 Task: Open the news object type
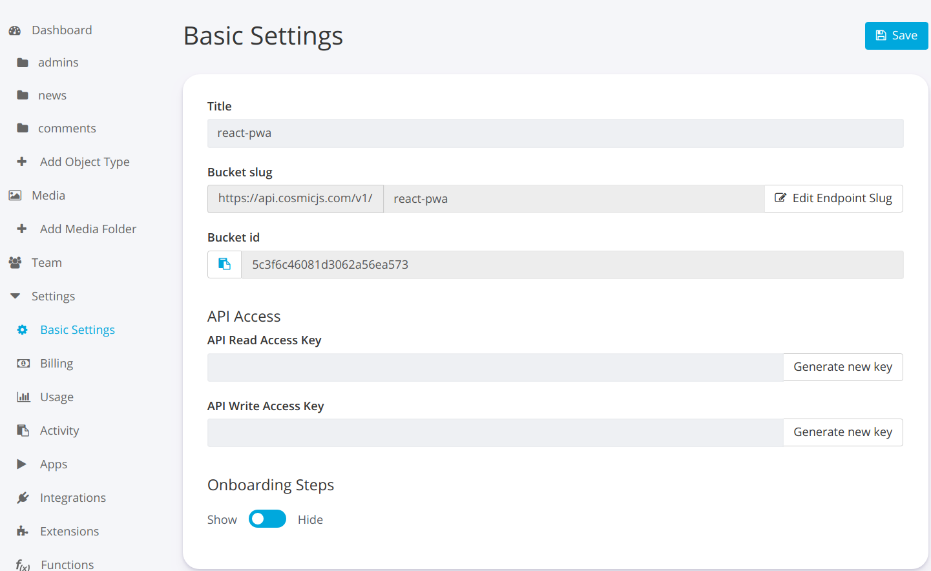[52, 96]
